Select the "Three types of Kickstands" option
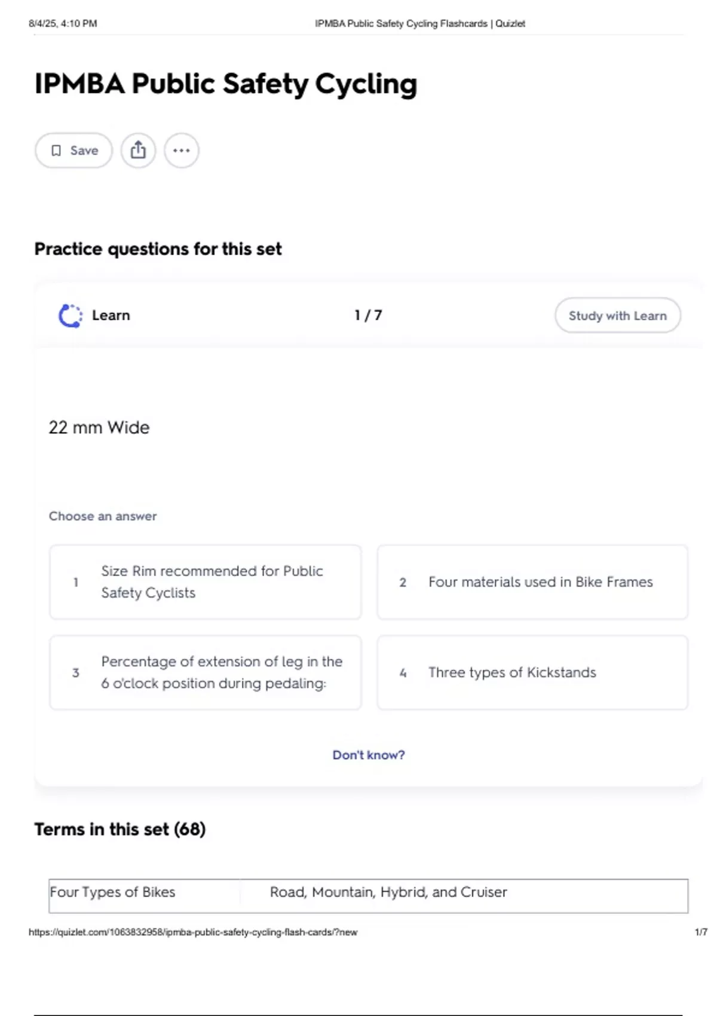717x1016 pixels. [532, 672]
